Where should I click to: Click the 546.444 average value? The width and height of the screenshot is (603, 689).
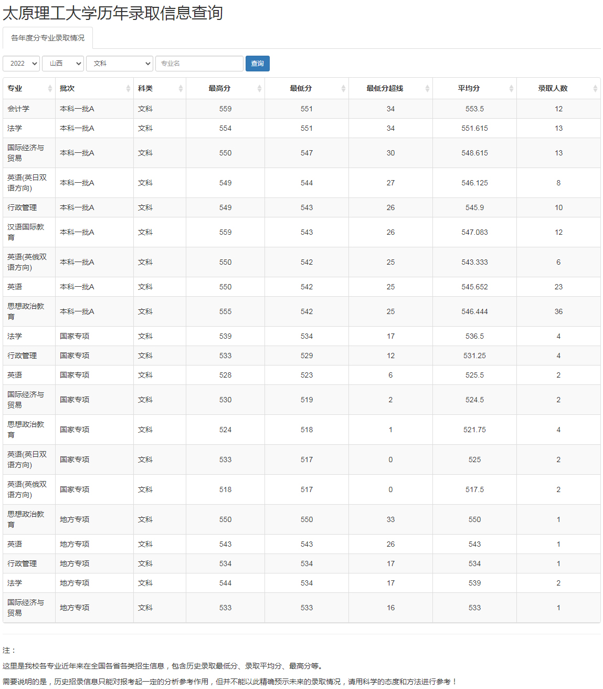click(x=474, y=311)
